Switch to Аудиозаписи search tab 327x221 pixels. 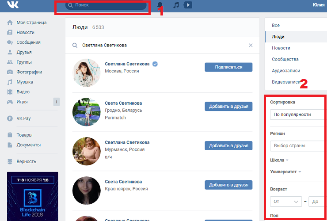click(x=286, y=71)
